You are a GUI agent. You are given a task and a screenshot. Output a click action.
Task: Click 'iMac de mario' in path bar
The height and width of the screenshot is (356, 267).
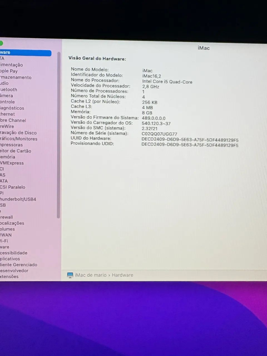point(91,275)
